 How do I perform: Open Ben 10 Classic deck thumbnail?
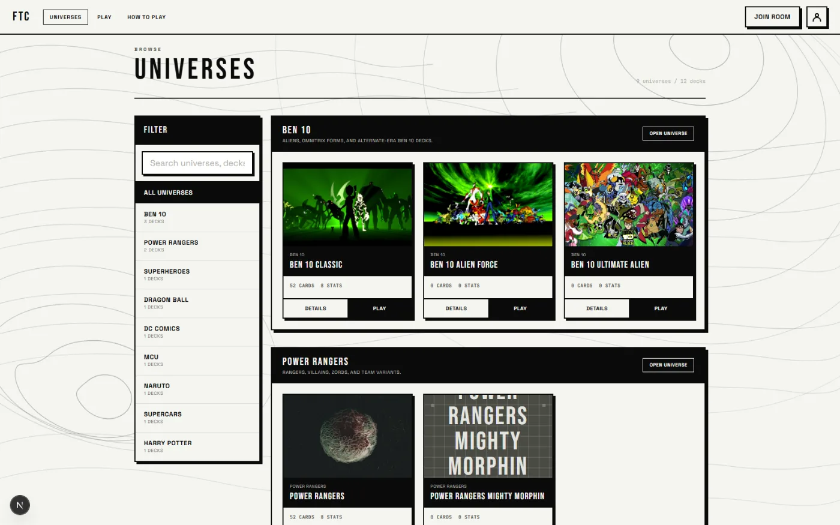click(x=347, y=204)
